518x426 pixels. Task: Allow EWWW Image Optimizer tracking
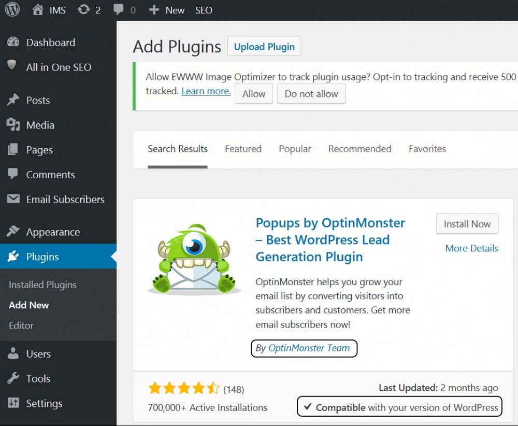click(x=254, y=93)
